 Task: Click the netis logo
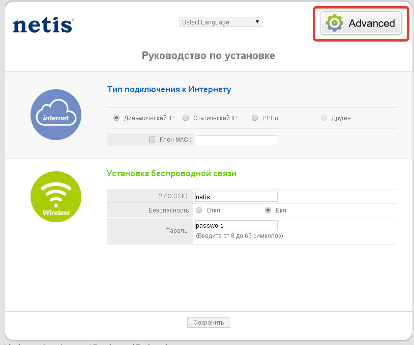tap(43, 24)
